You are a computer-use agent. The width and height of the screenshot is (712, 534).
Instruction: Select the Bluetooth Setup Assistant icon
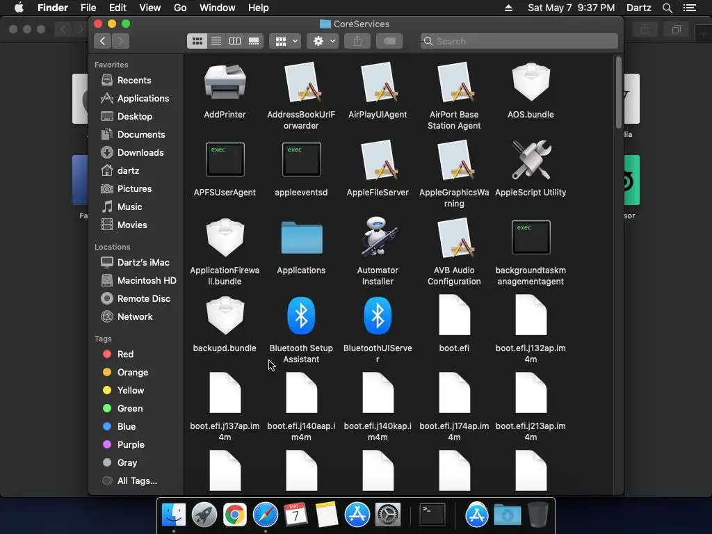click(x=301, y=316)
